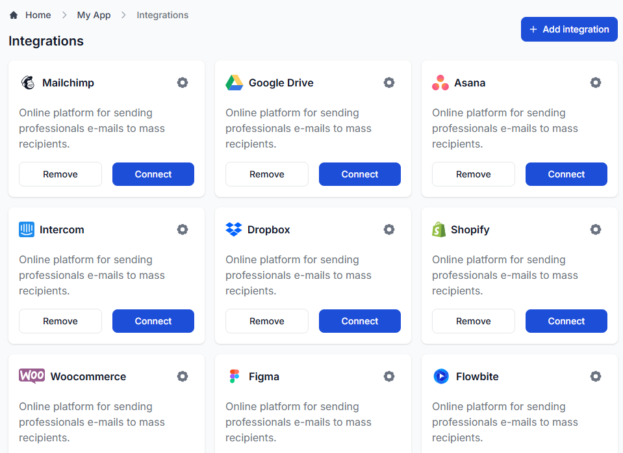Viewport: 623px width, 453px height.
Task: Connect the Mailchimp integration
Action: (x=153, y=174)
